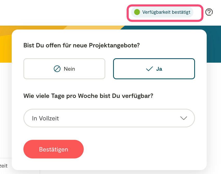The height and width of the screenshot is (174, 221).
Task: Select the Ja option
Action: (x=154, y=69)
